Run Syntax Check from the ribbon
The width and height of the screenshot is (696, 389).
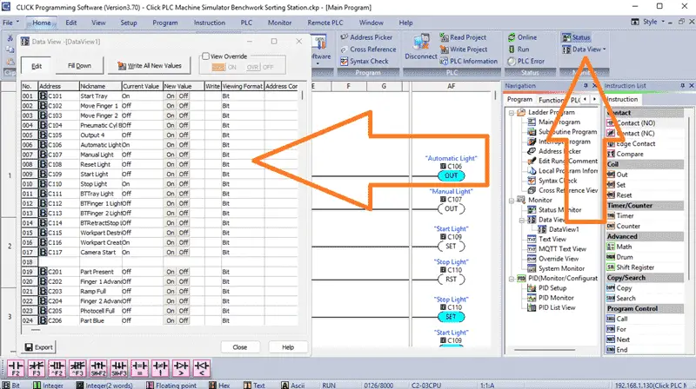click(364, 61)
